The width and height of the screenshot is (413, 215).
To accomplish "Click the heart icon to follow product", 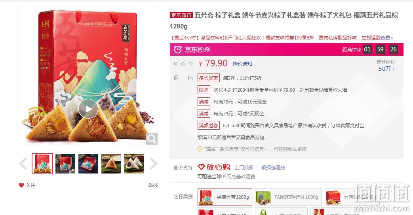I will pyautogui.click(x=21, y=185).
